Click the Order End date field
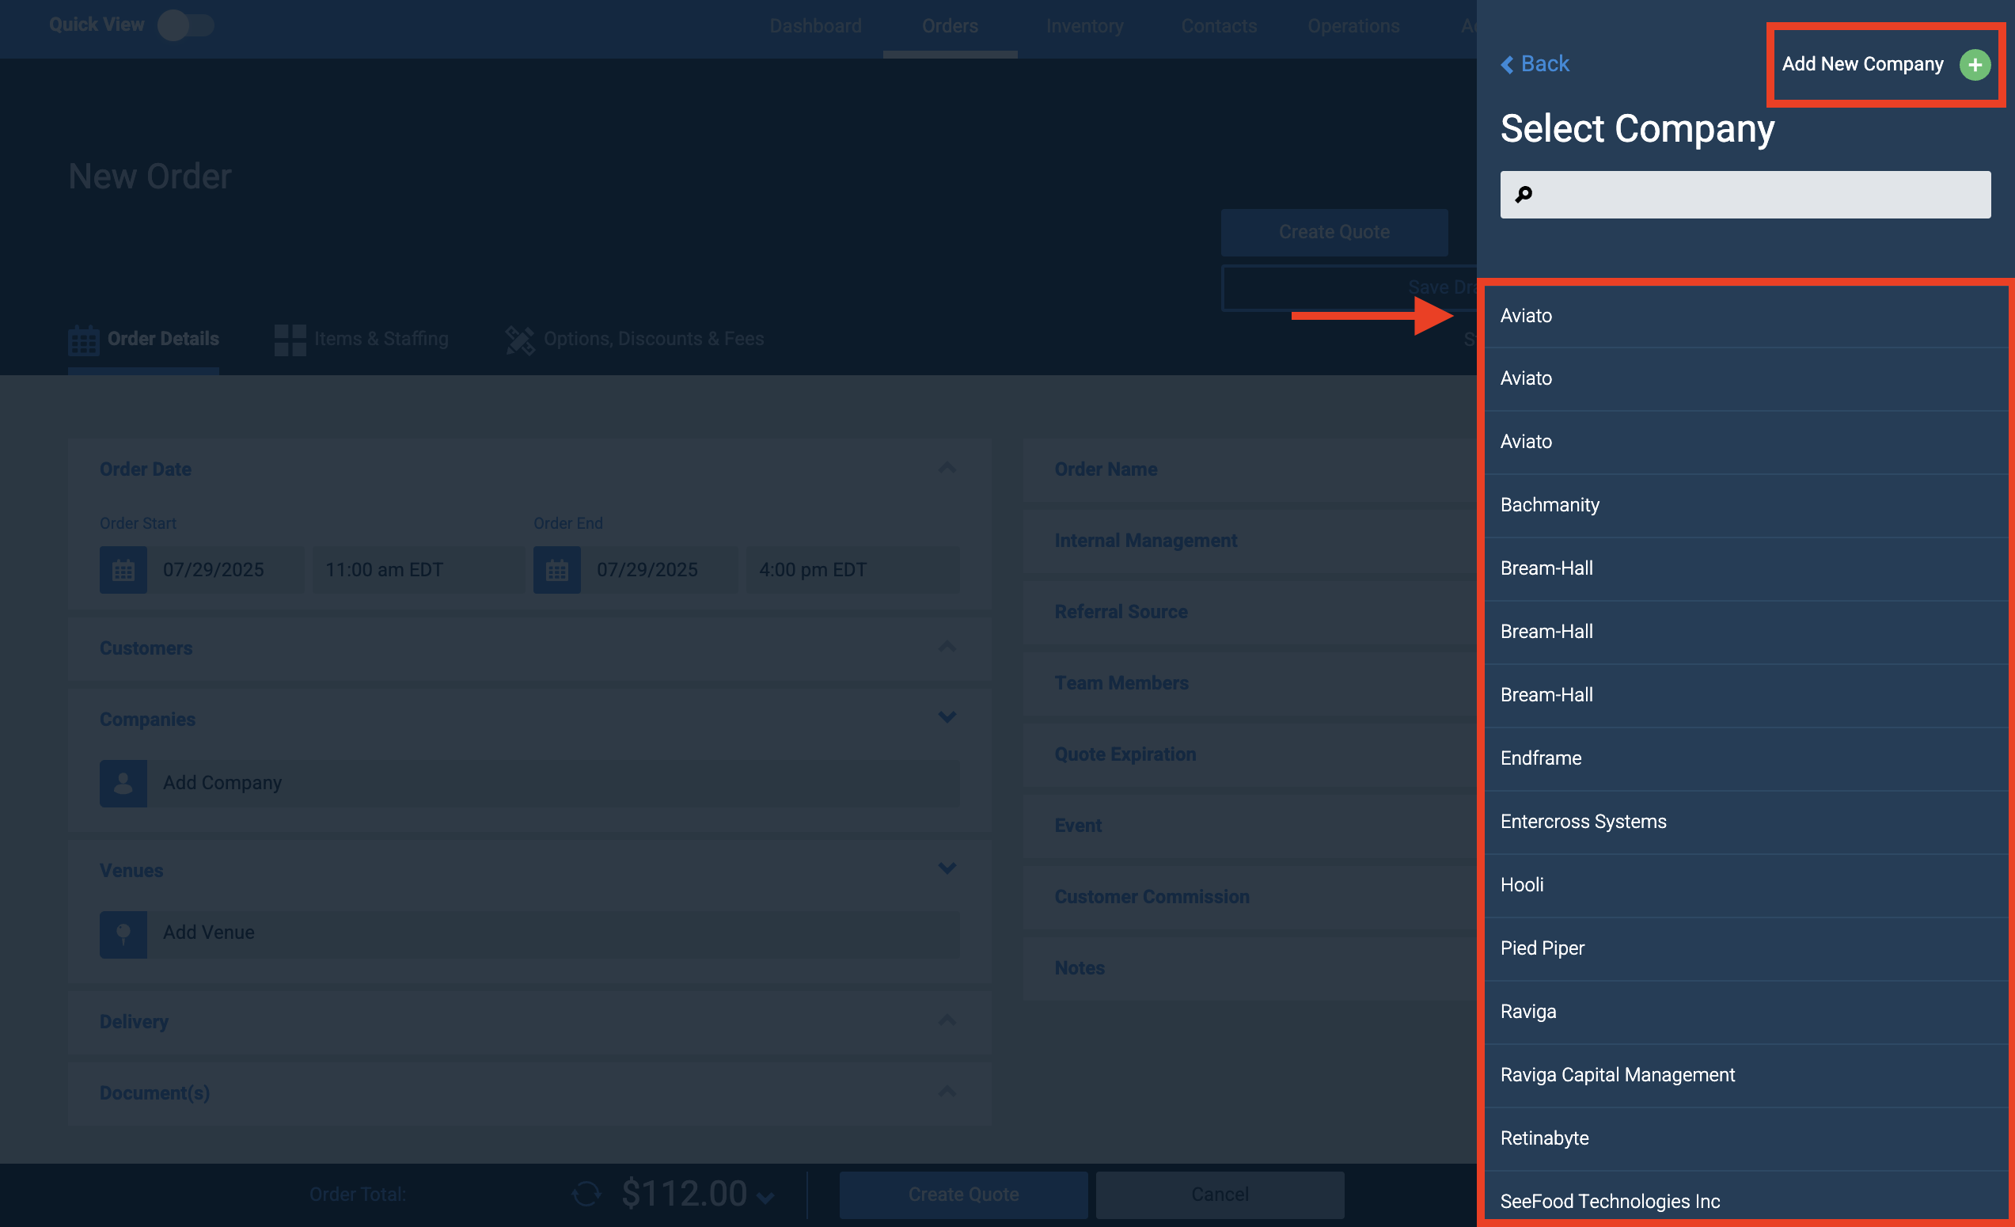 coord(659,569)
